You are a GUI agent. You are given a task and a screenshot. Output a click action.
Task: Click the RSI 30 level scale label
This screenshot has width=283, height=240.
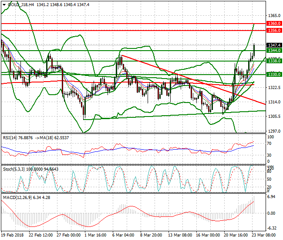[x=269, y=155]
